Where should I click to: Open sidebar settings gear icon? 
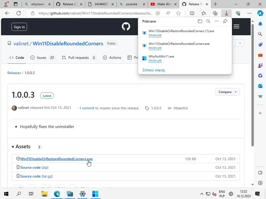tap(260, 183)
